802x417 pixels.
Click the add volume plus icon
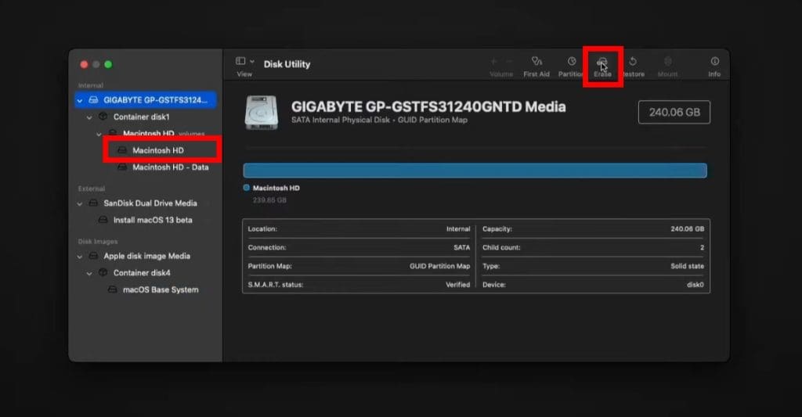pyautogui.click(x=493, y=62)
